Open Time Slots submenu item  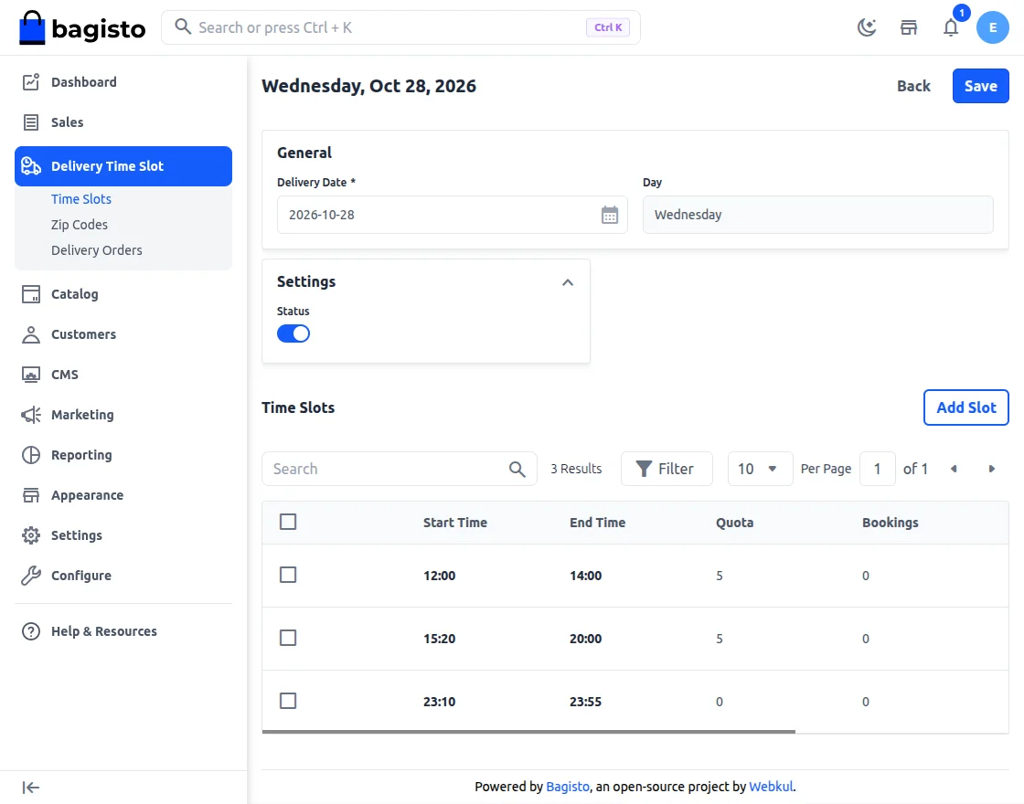81,199
